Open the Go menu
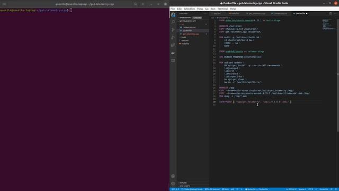 [x=207, y=9]
